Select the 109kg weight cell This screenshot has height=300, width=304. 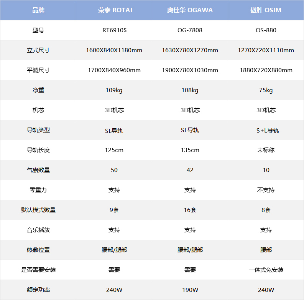[x=114, y=90]
